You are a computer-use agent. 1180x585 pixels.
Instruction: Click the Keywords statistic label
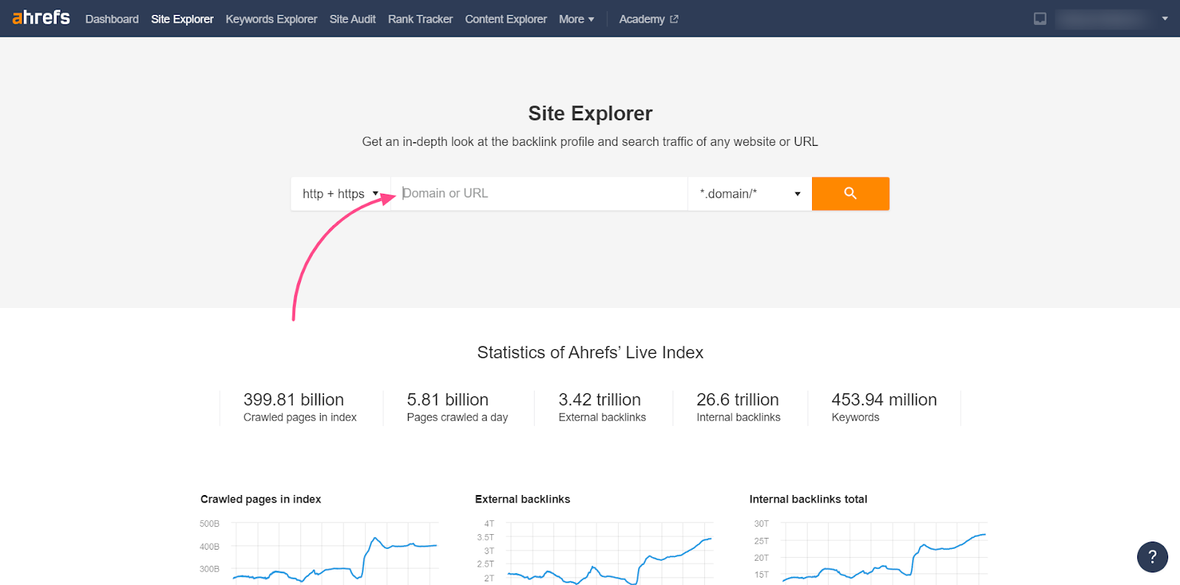pos(855,418)
